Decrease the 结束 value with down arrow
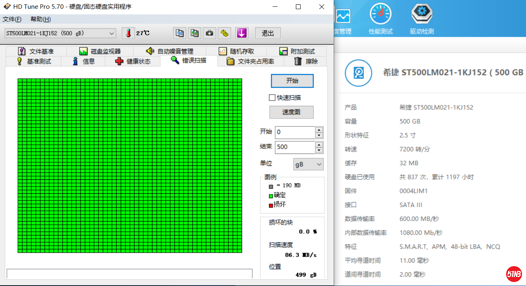 (x=319, y=150)
